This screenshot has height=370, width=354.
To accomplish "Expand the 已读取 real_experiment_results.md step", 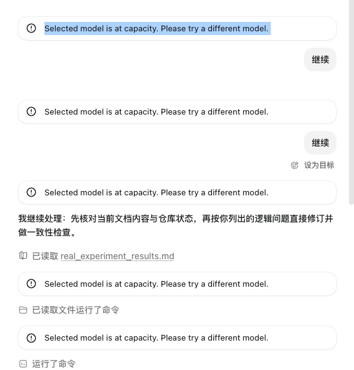I will click(x=96, y=256).
